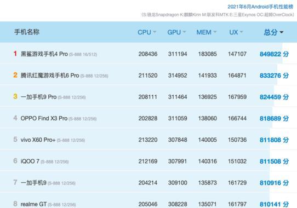Click total score 811508 分
Viewport: 297px width, 208px height.
point(274,161)
